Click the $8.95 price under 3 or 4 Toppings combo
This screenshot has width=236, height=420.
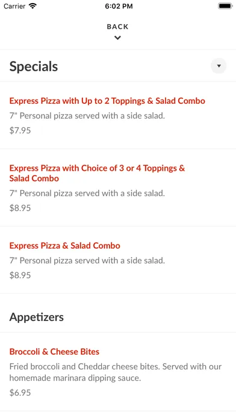coord(20,208)
